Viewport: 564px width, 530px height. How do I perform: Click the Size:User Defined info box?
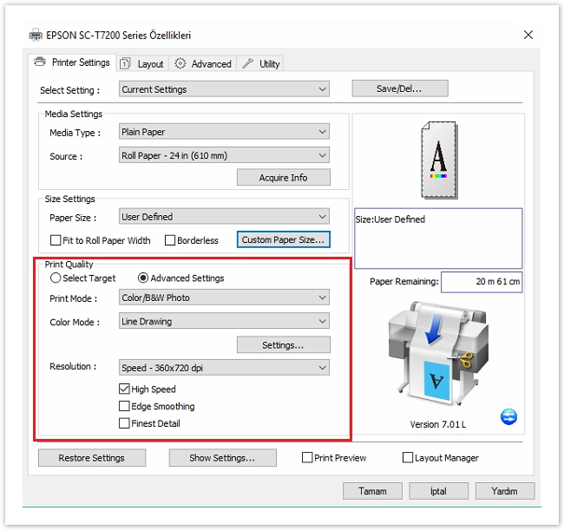coord(438,238)
